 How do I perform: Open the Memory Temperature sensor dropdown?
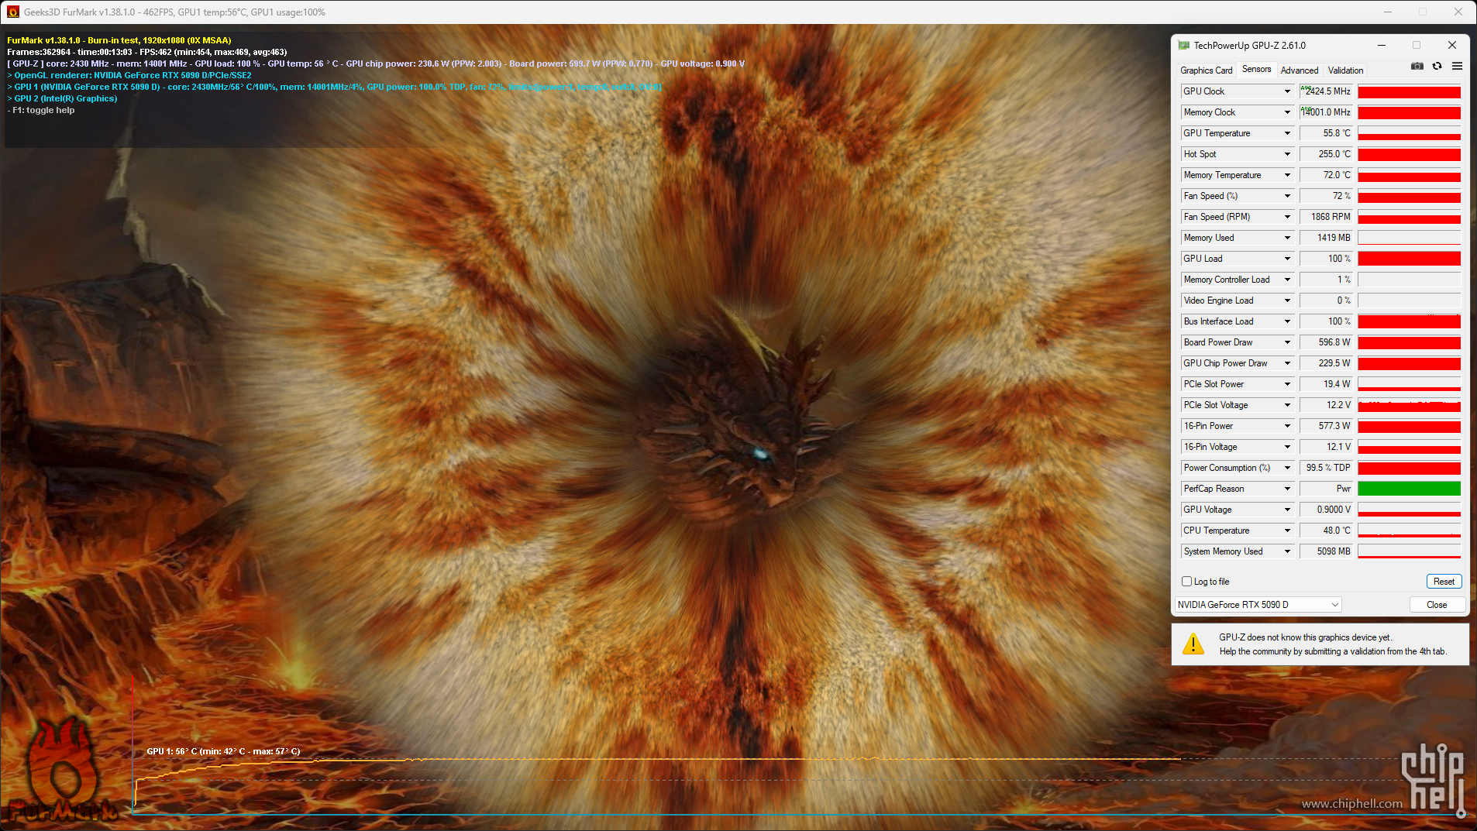tap(1287, 175)
